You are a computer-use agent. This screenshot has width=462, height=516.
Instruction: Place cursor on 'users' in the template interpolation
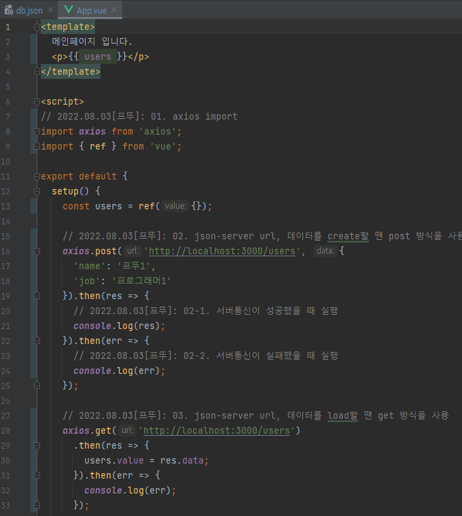98,56
